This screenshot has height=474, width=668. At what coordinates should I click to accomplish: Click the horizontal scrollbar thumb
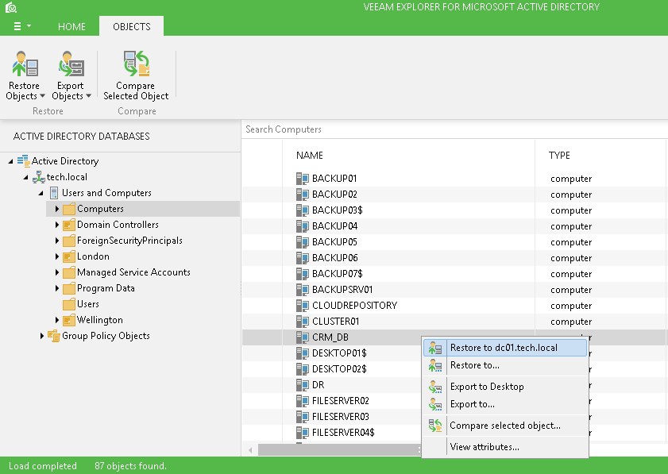[339, 449]
